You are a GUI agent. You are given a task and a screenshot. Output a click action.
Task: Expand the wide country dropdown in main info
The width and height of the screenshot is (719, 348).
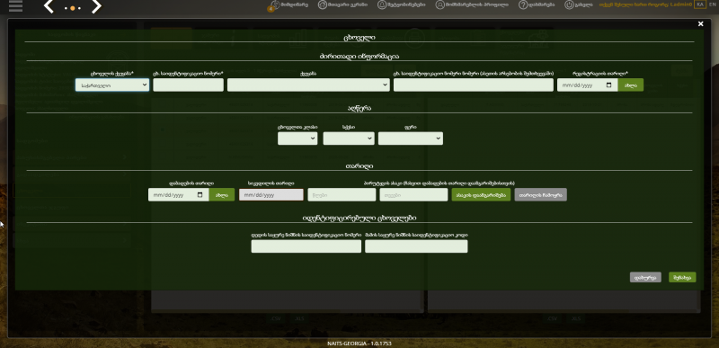(308, 85)
